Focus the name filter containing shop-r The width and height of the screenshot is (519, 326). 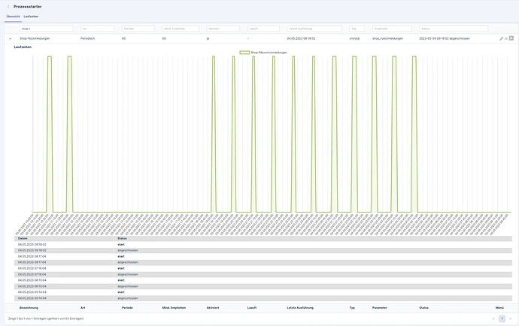coord(47,29)
